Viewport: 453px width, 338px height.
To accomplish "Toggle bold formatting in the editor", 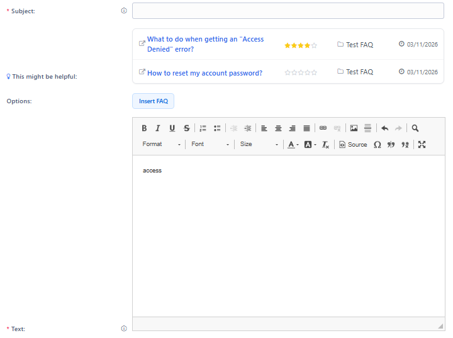I will point(144,128).
